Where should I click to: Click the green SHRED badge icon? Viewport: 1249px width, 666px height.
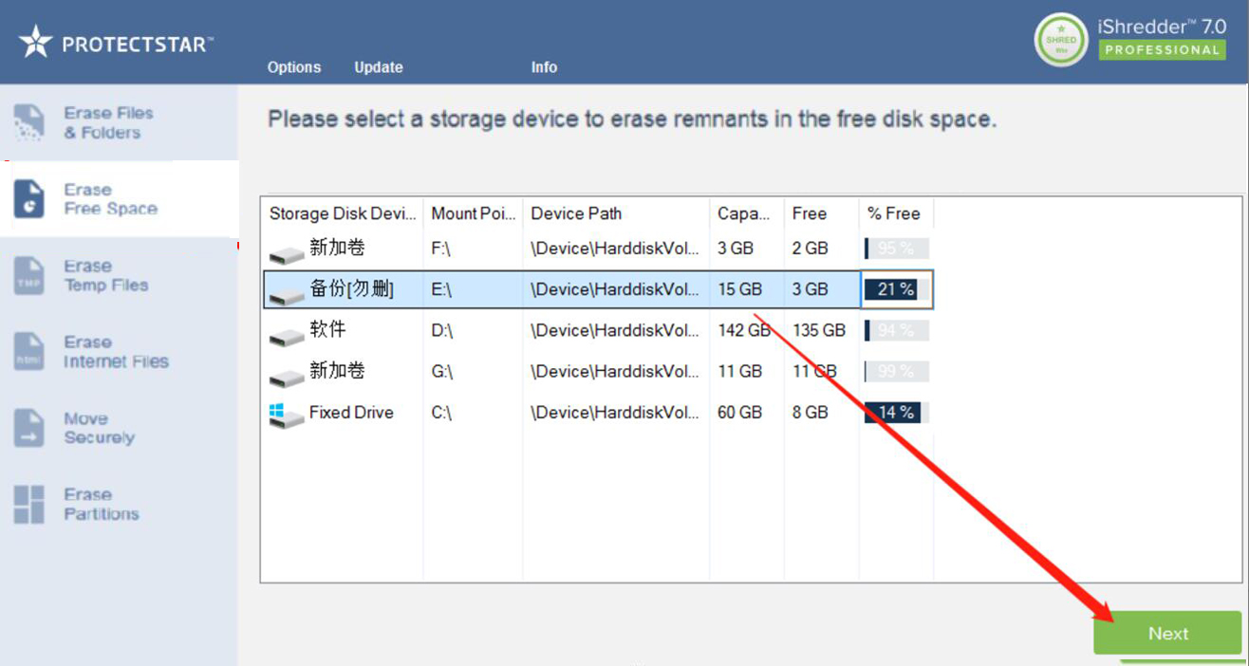pos(1061,41)
